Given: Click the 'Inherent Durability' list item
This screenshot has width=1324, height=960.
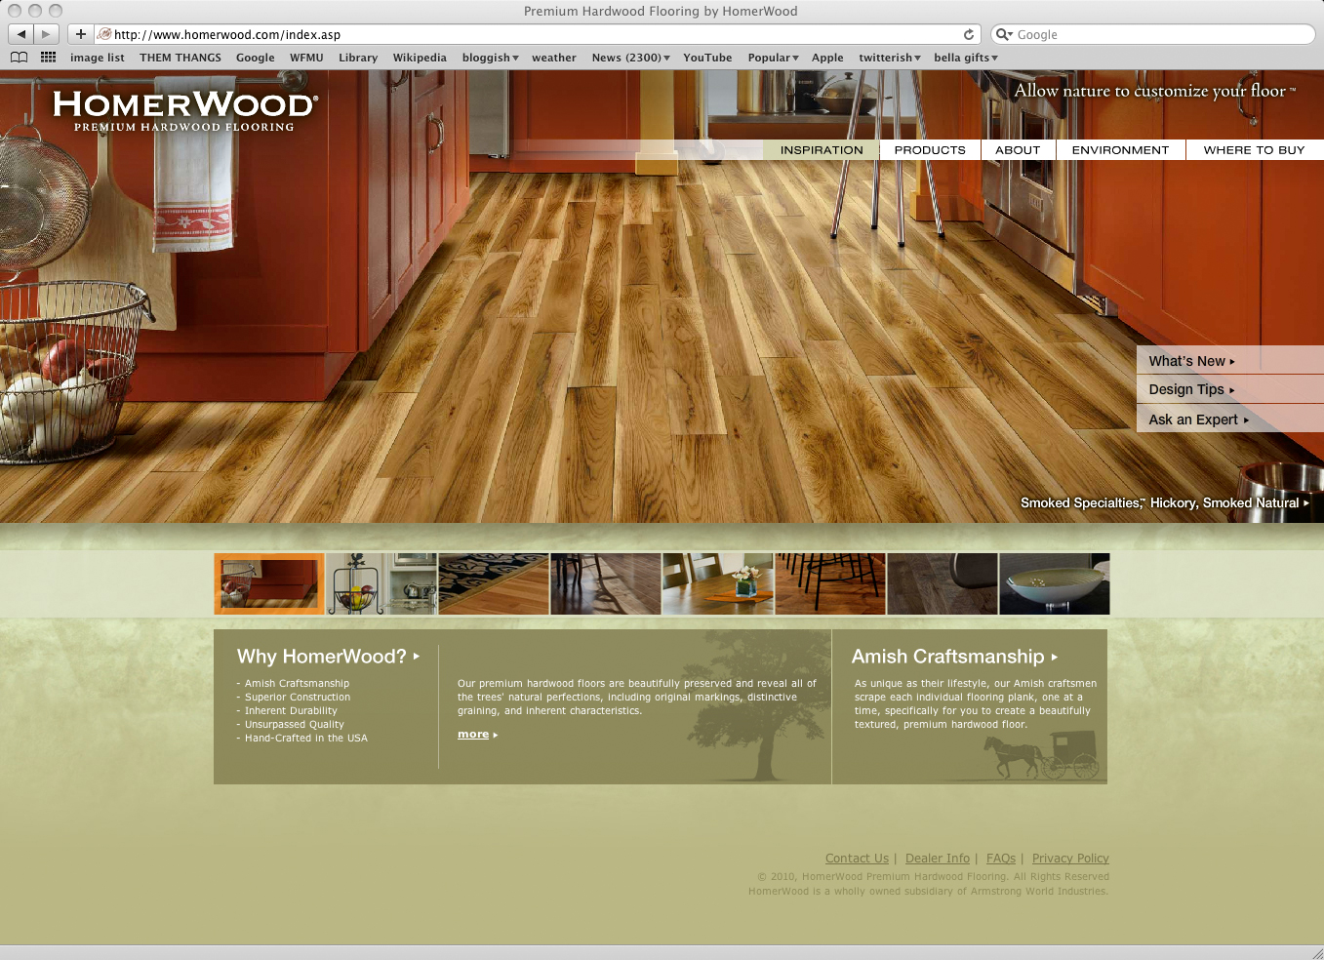Looking at the screenshot, I should click(x=291, y=711).
